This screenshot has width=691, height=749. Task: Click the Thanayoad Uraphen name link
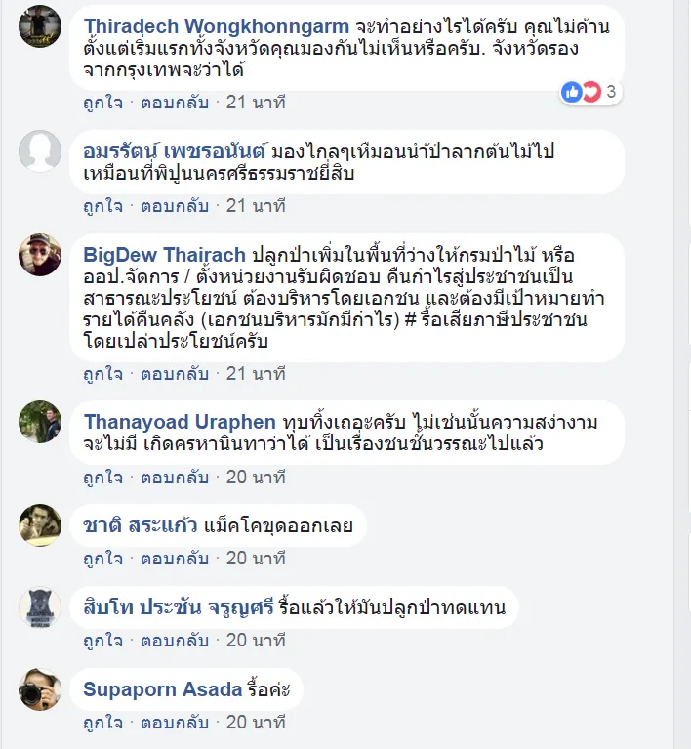[180, 422]
